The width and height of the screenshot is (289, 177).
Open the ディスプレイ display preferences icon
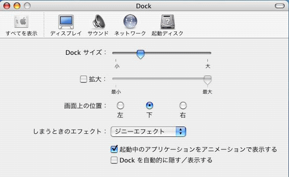tap(66, 22)
